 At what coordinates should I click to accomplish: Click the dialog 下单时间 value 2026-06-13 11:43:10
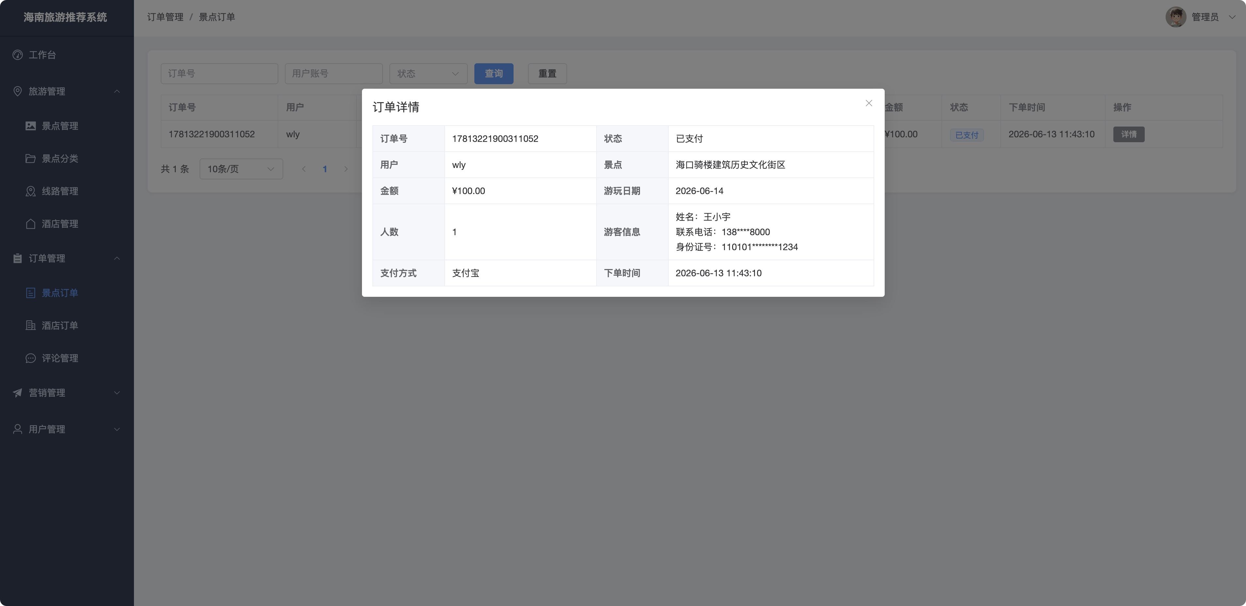pos(718,273)
